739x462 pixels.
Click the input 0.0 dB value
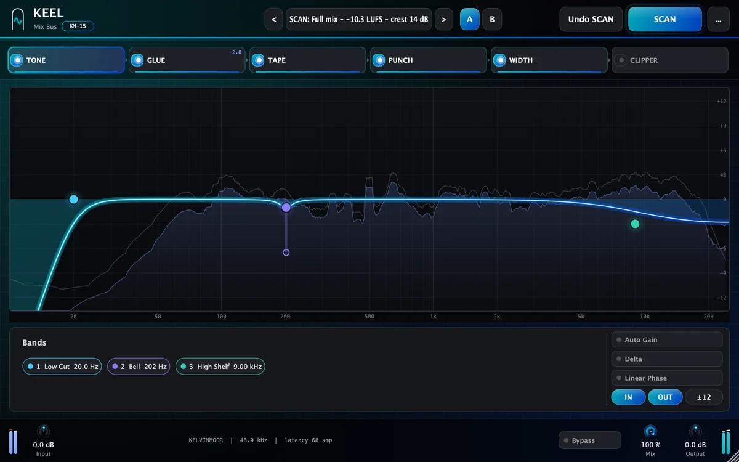coord(43,445)
